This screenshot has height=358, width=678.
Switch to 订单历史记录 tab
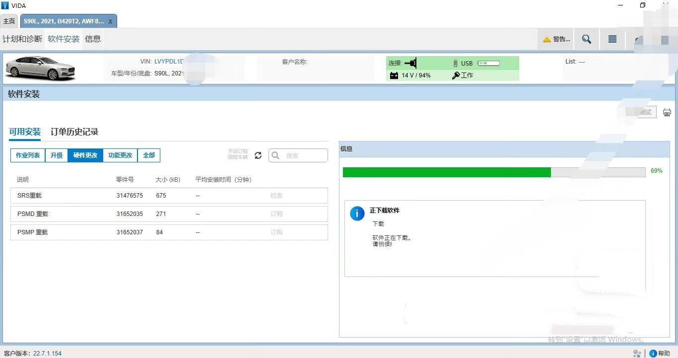pos(74,132)
